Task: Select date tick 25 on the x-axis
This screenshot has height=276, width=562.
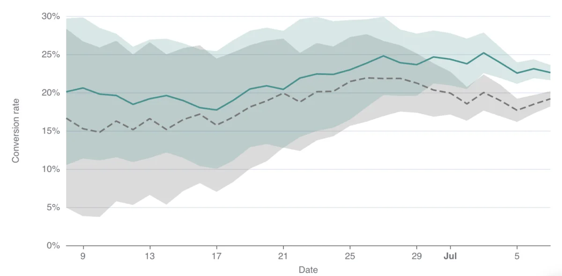Action: tap(350, 256)
